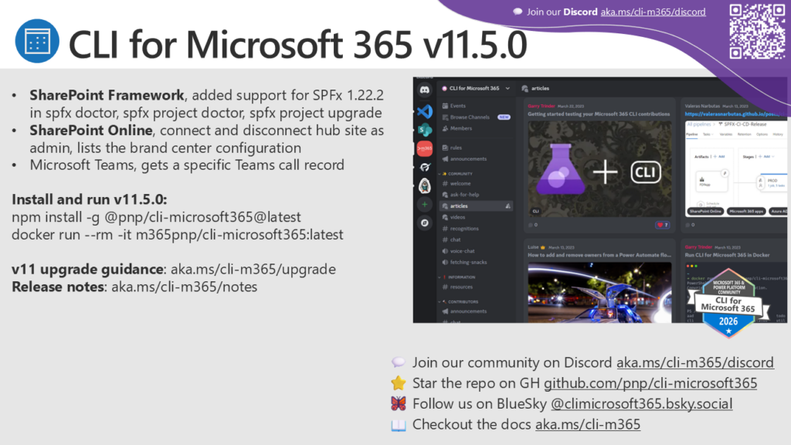Image resolution: width=791 pixels, height=445 pixels.
Task: Click the bottom 'Join our community' Discord link
Action: 694,363
